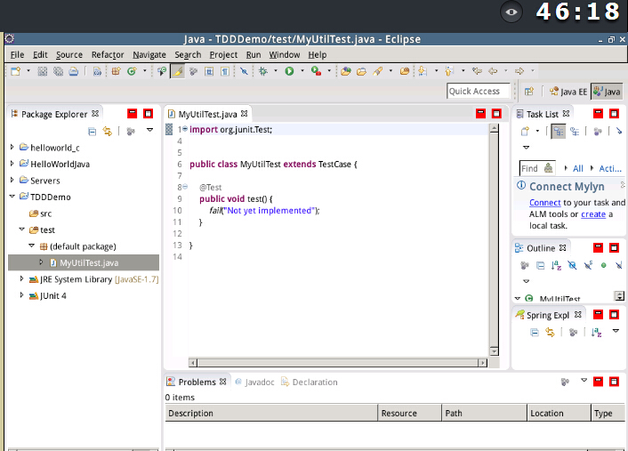Click the Skip All Breakpoints toolbar icon
628x451 pixels.
point(244,71)
